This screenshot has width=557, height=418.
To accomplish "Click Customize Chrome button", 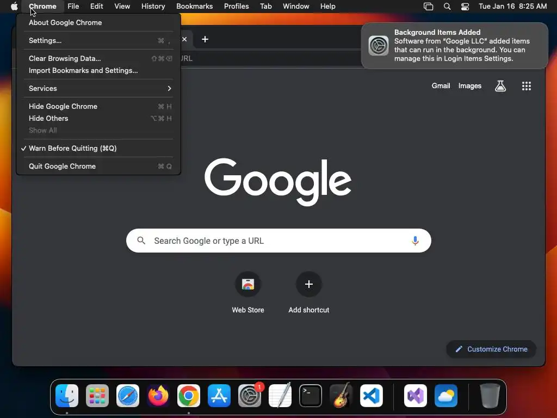I will coord(491,349).
